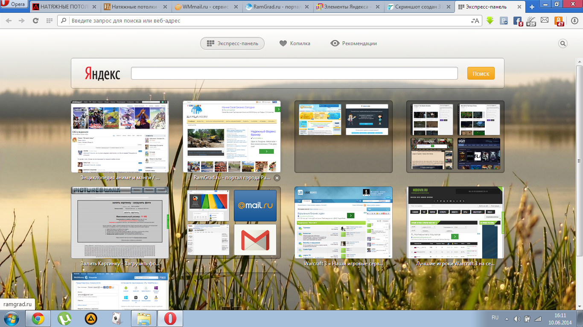Open Windows Explorer from taskbar

tap(144, 318)
